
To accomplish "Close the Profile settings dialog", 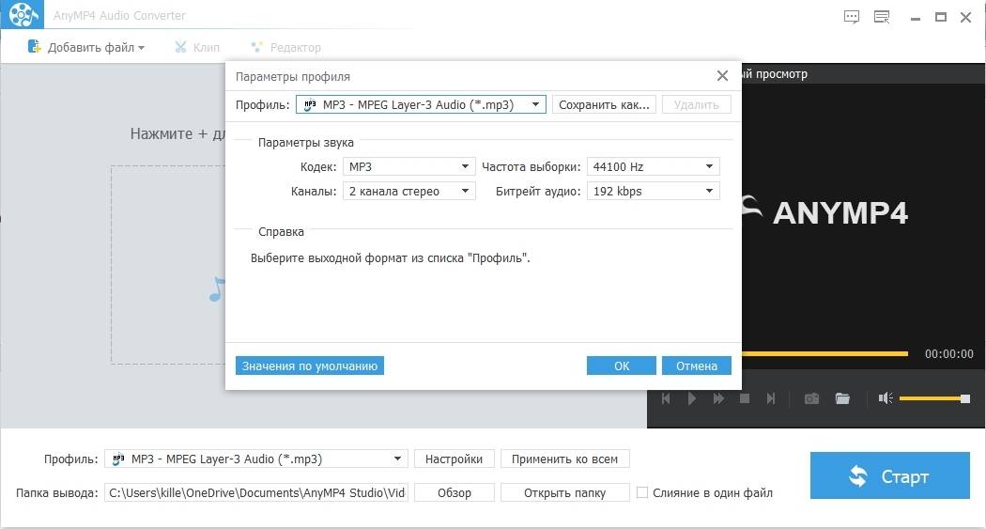I will tap(722, 76).
